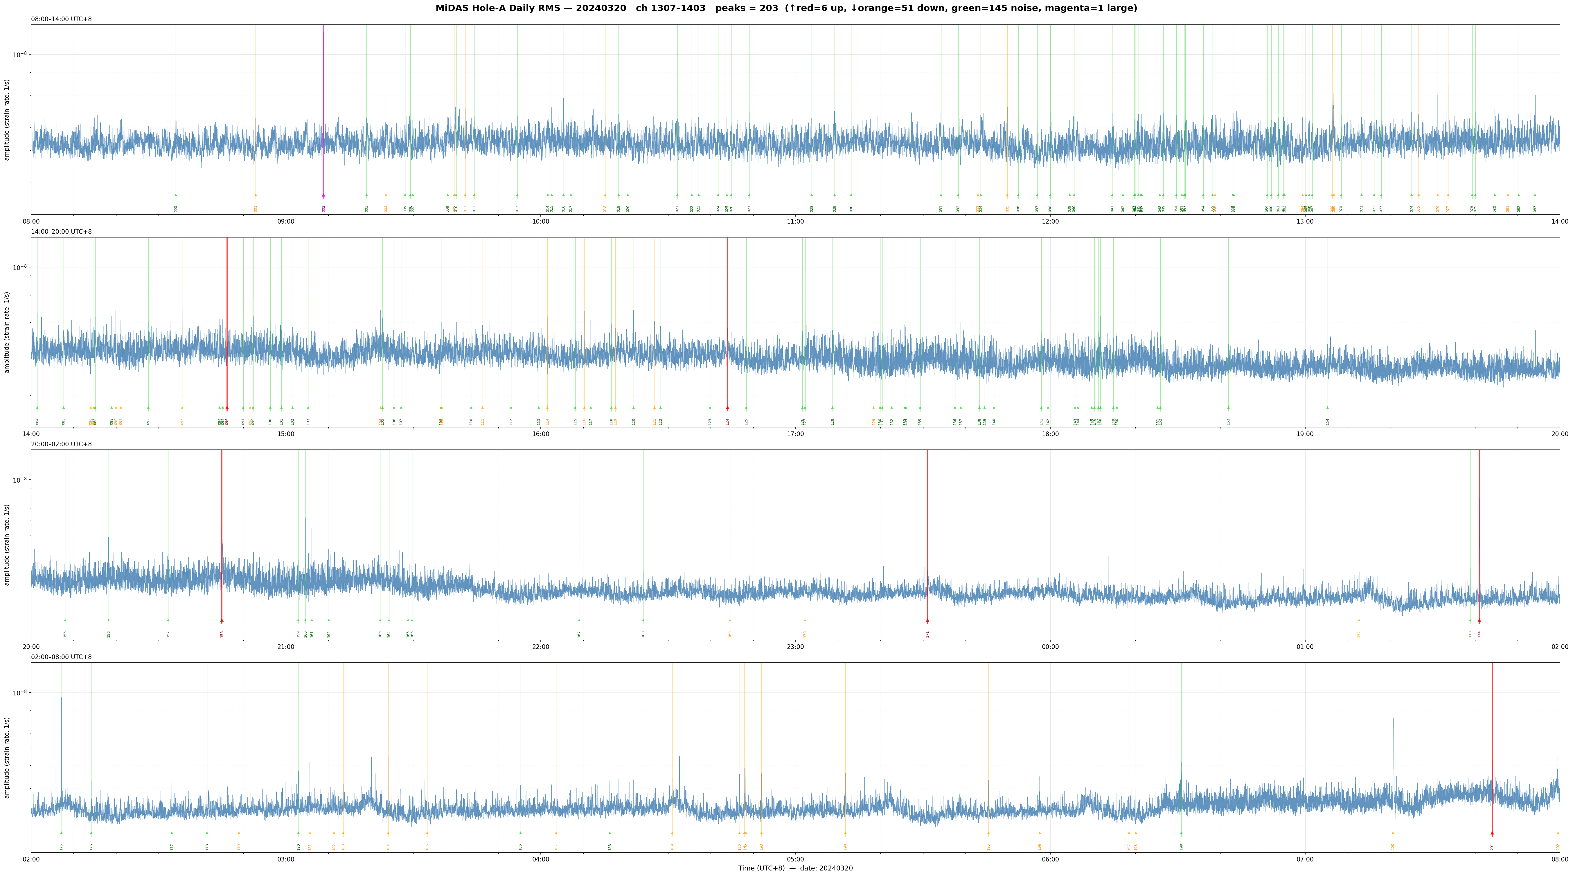Click the "22:00" time tick label
The image size is (1573, 876).
tap(540, 647)
